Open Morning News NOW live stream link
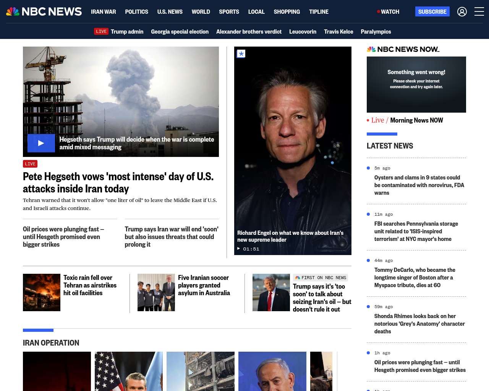The image size is (489, 391). tap(416, 120)
